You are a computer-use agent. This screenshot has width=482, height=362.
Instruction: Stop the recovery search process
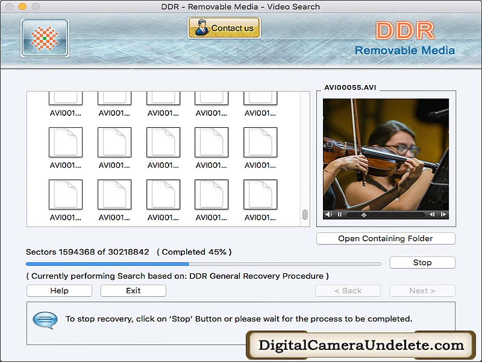pyautogui.click(x=422, y=262)
